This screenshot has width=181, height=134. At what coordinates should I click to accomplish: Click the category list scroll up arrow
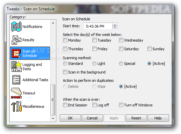tap(53, 23)
